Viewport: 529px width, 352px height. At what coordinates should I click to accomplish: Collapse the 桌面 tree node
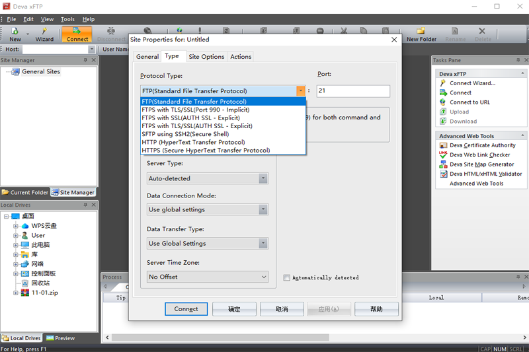6,216
